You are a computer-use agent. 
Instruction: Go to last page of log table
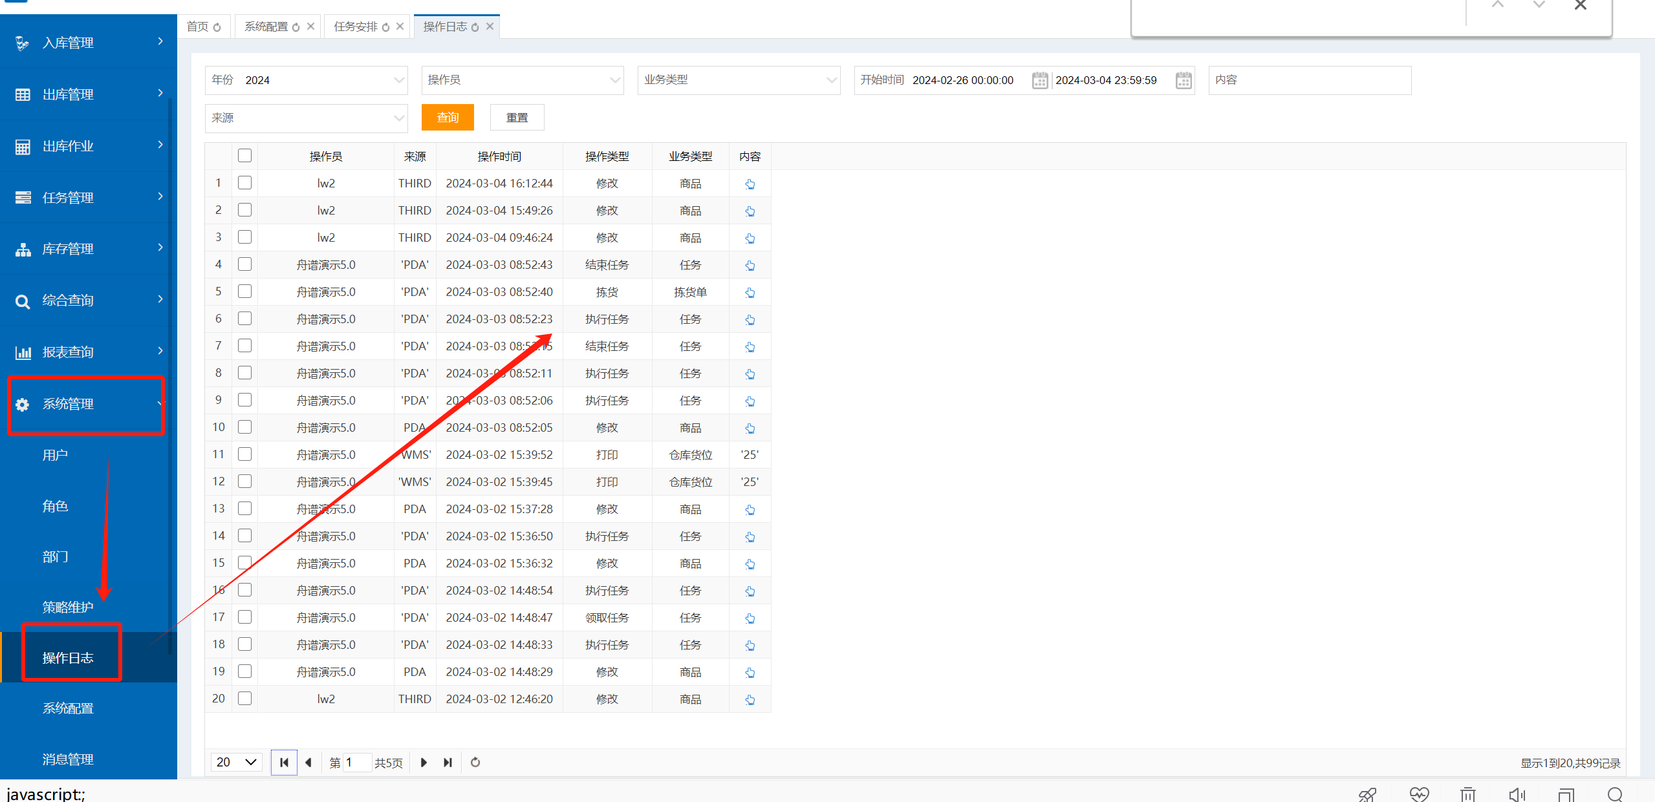tap(448, 762)
